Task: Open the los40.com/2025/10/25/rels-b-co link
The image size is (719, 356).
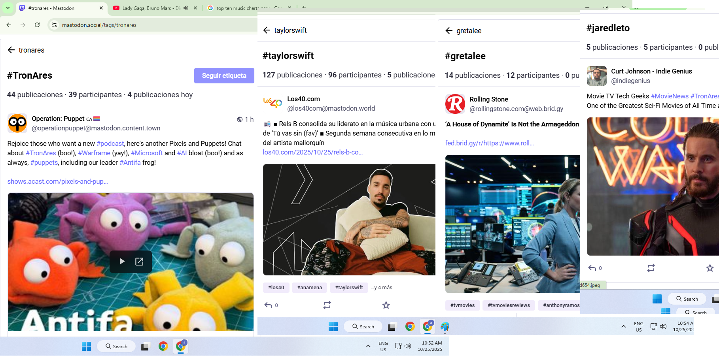Action: [x=313, y=152]
